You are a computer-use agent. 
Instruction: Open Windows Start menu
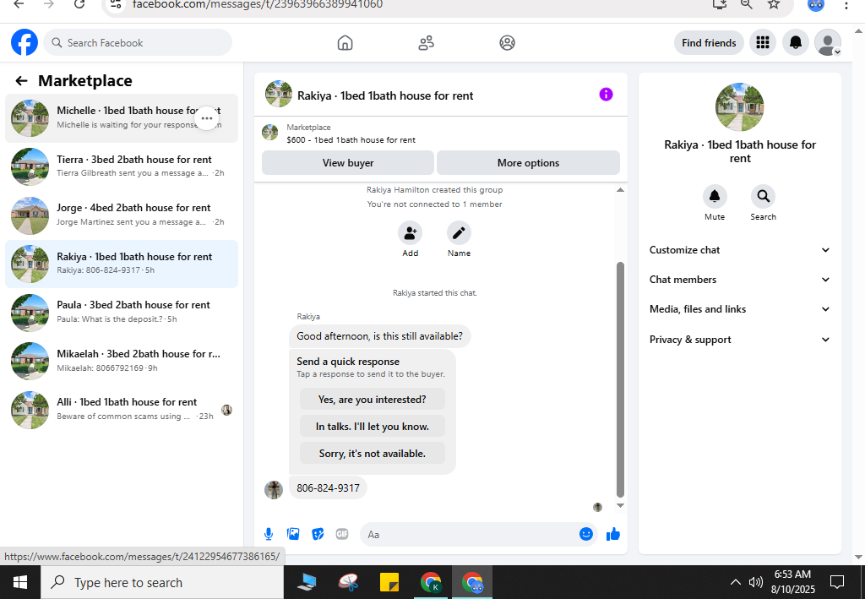20,582
